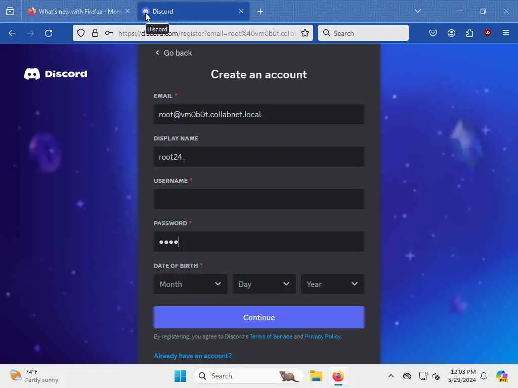
Task: Open tracking protection shield icon
Action: pyautogui.click(x=81, y=33)
